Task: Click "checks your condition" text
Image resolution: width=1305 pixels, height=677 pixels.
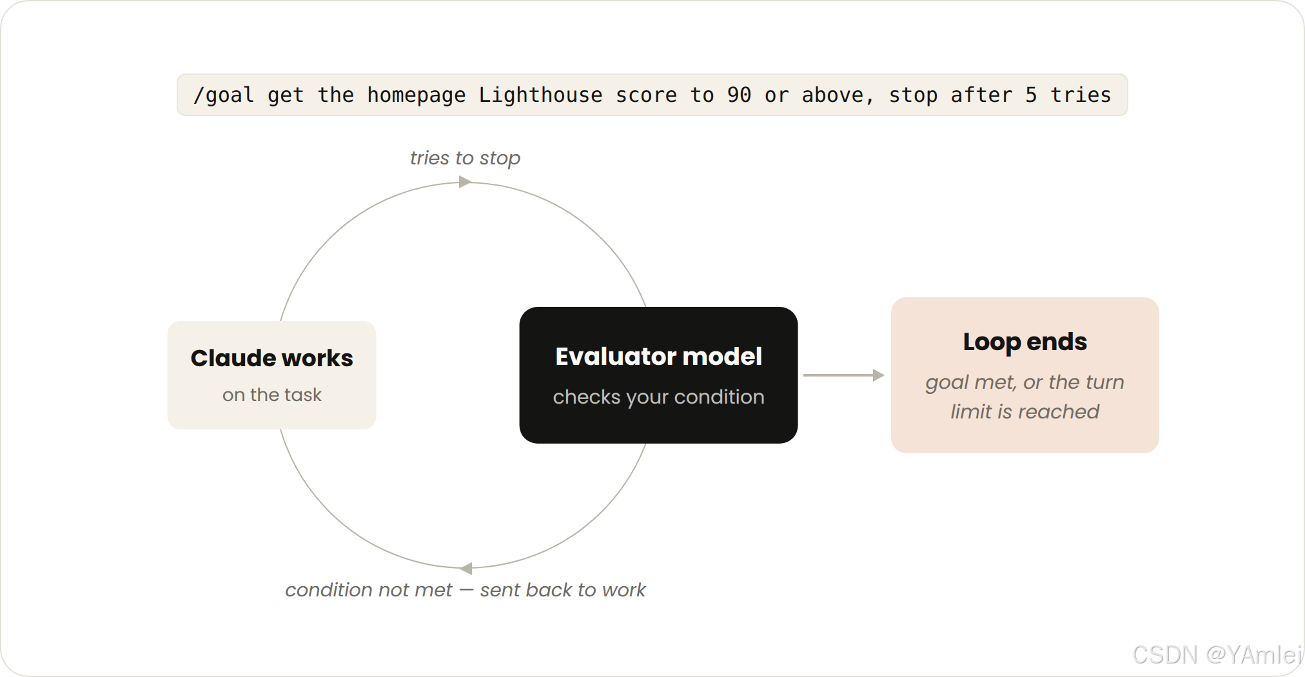Action: point(658,397)
